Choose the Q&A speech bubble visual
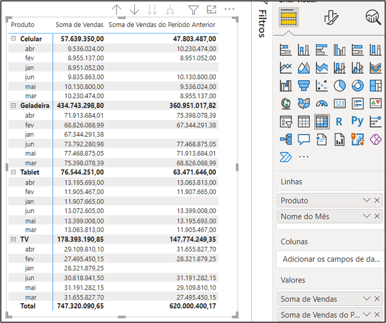The image size is (386, 323). (x=303, y=140)
